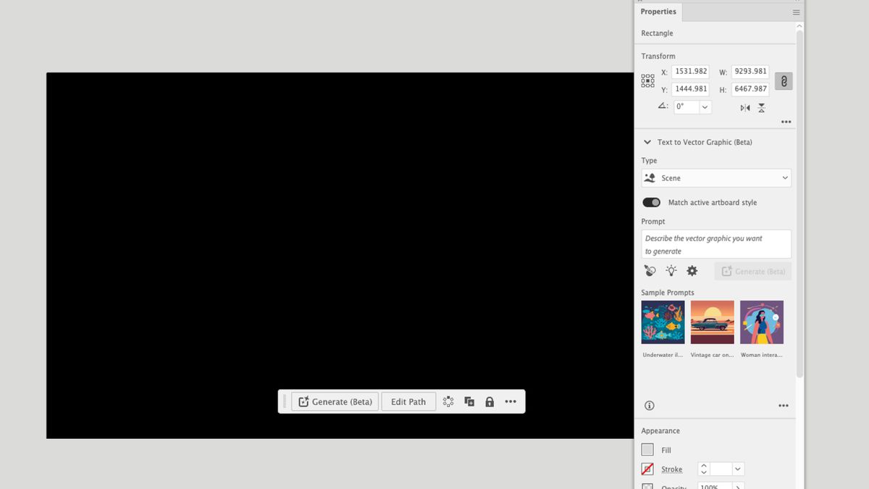Open the Type dropdown showing Scene
Viewport: 869px width, 489px height.
715,177
